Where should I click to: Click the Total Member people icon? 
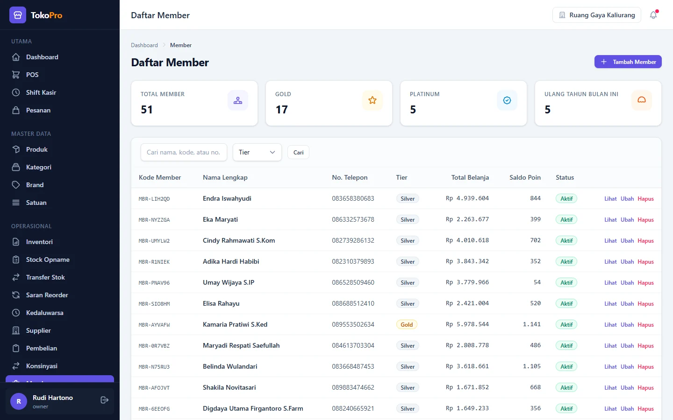[238, 100]
